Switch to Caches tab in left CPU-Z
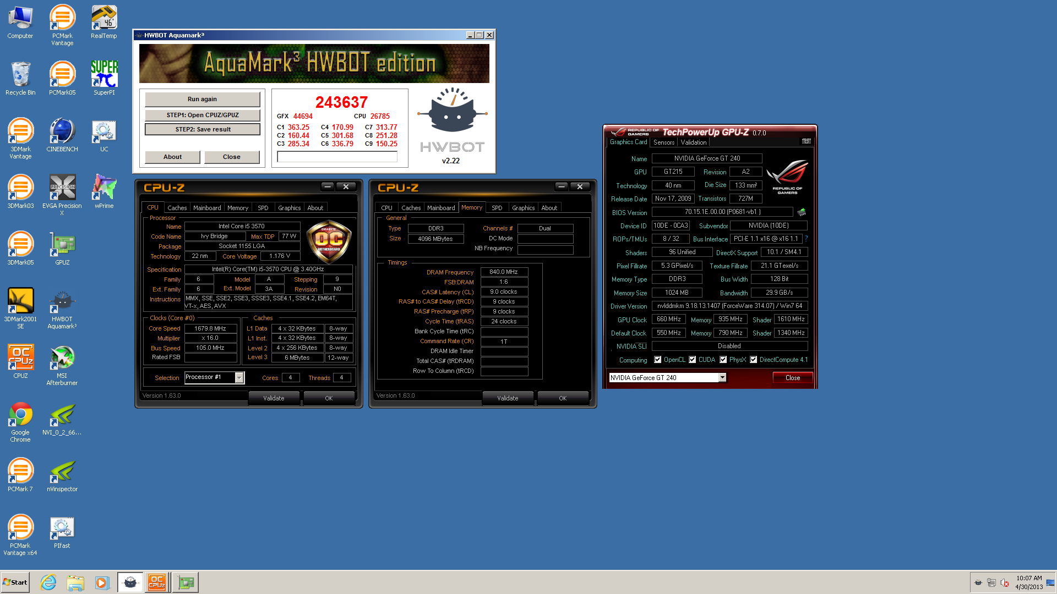1057x594 pixels. [177, 208]
